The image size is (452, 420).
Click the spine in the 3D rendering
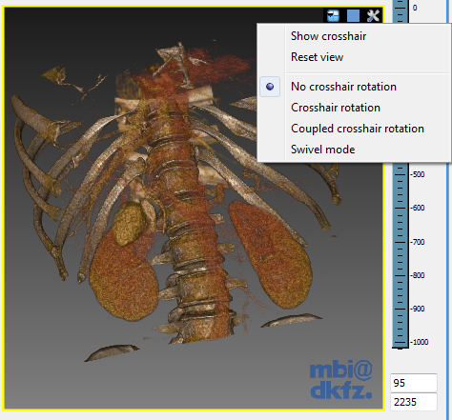(x=188, y=229)
